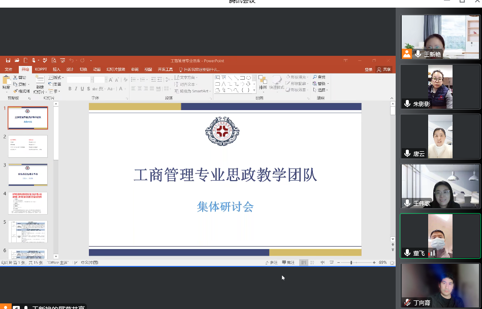Open the Design (设计) ribbon tab
This screenshot has width=482, height=309.
70,70
